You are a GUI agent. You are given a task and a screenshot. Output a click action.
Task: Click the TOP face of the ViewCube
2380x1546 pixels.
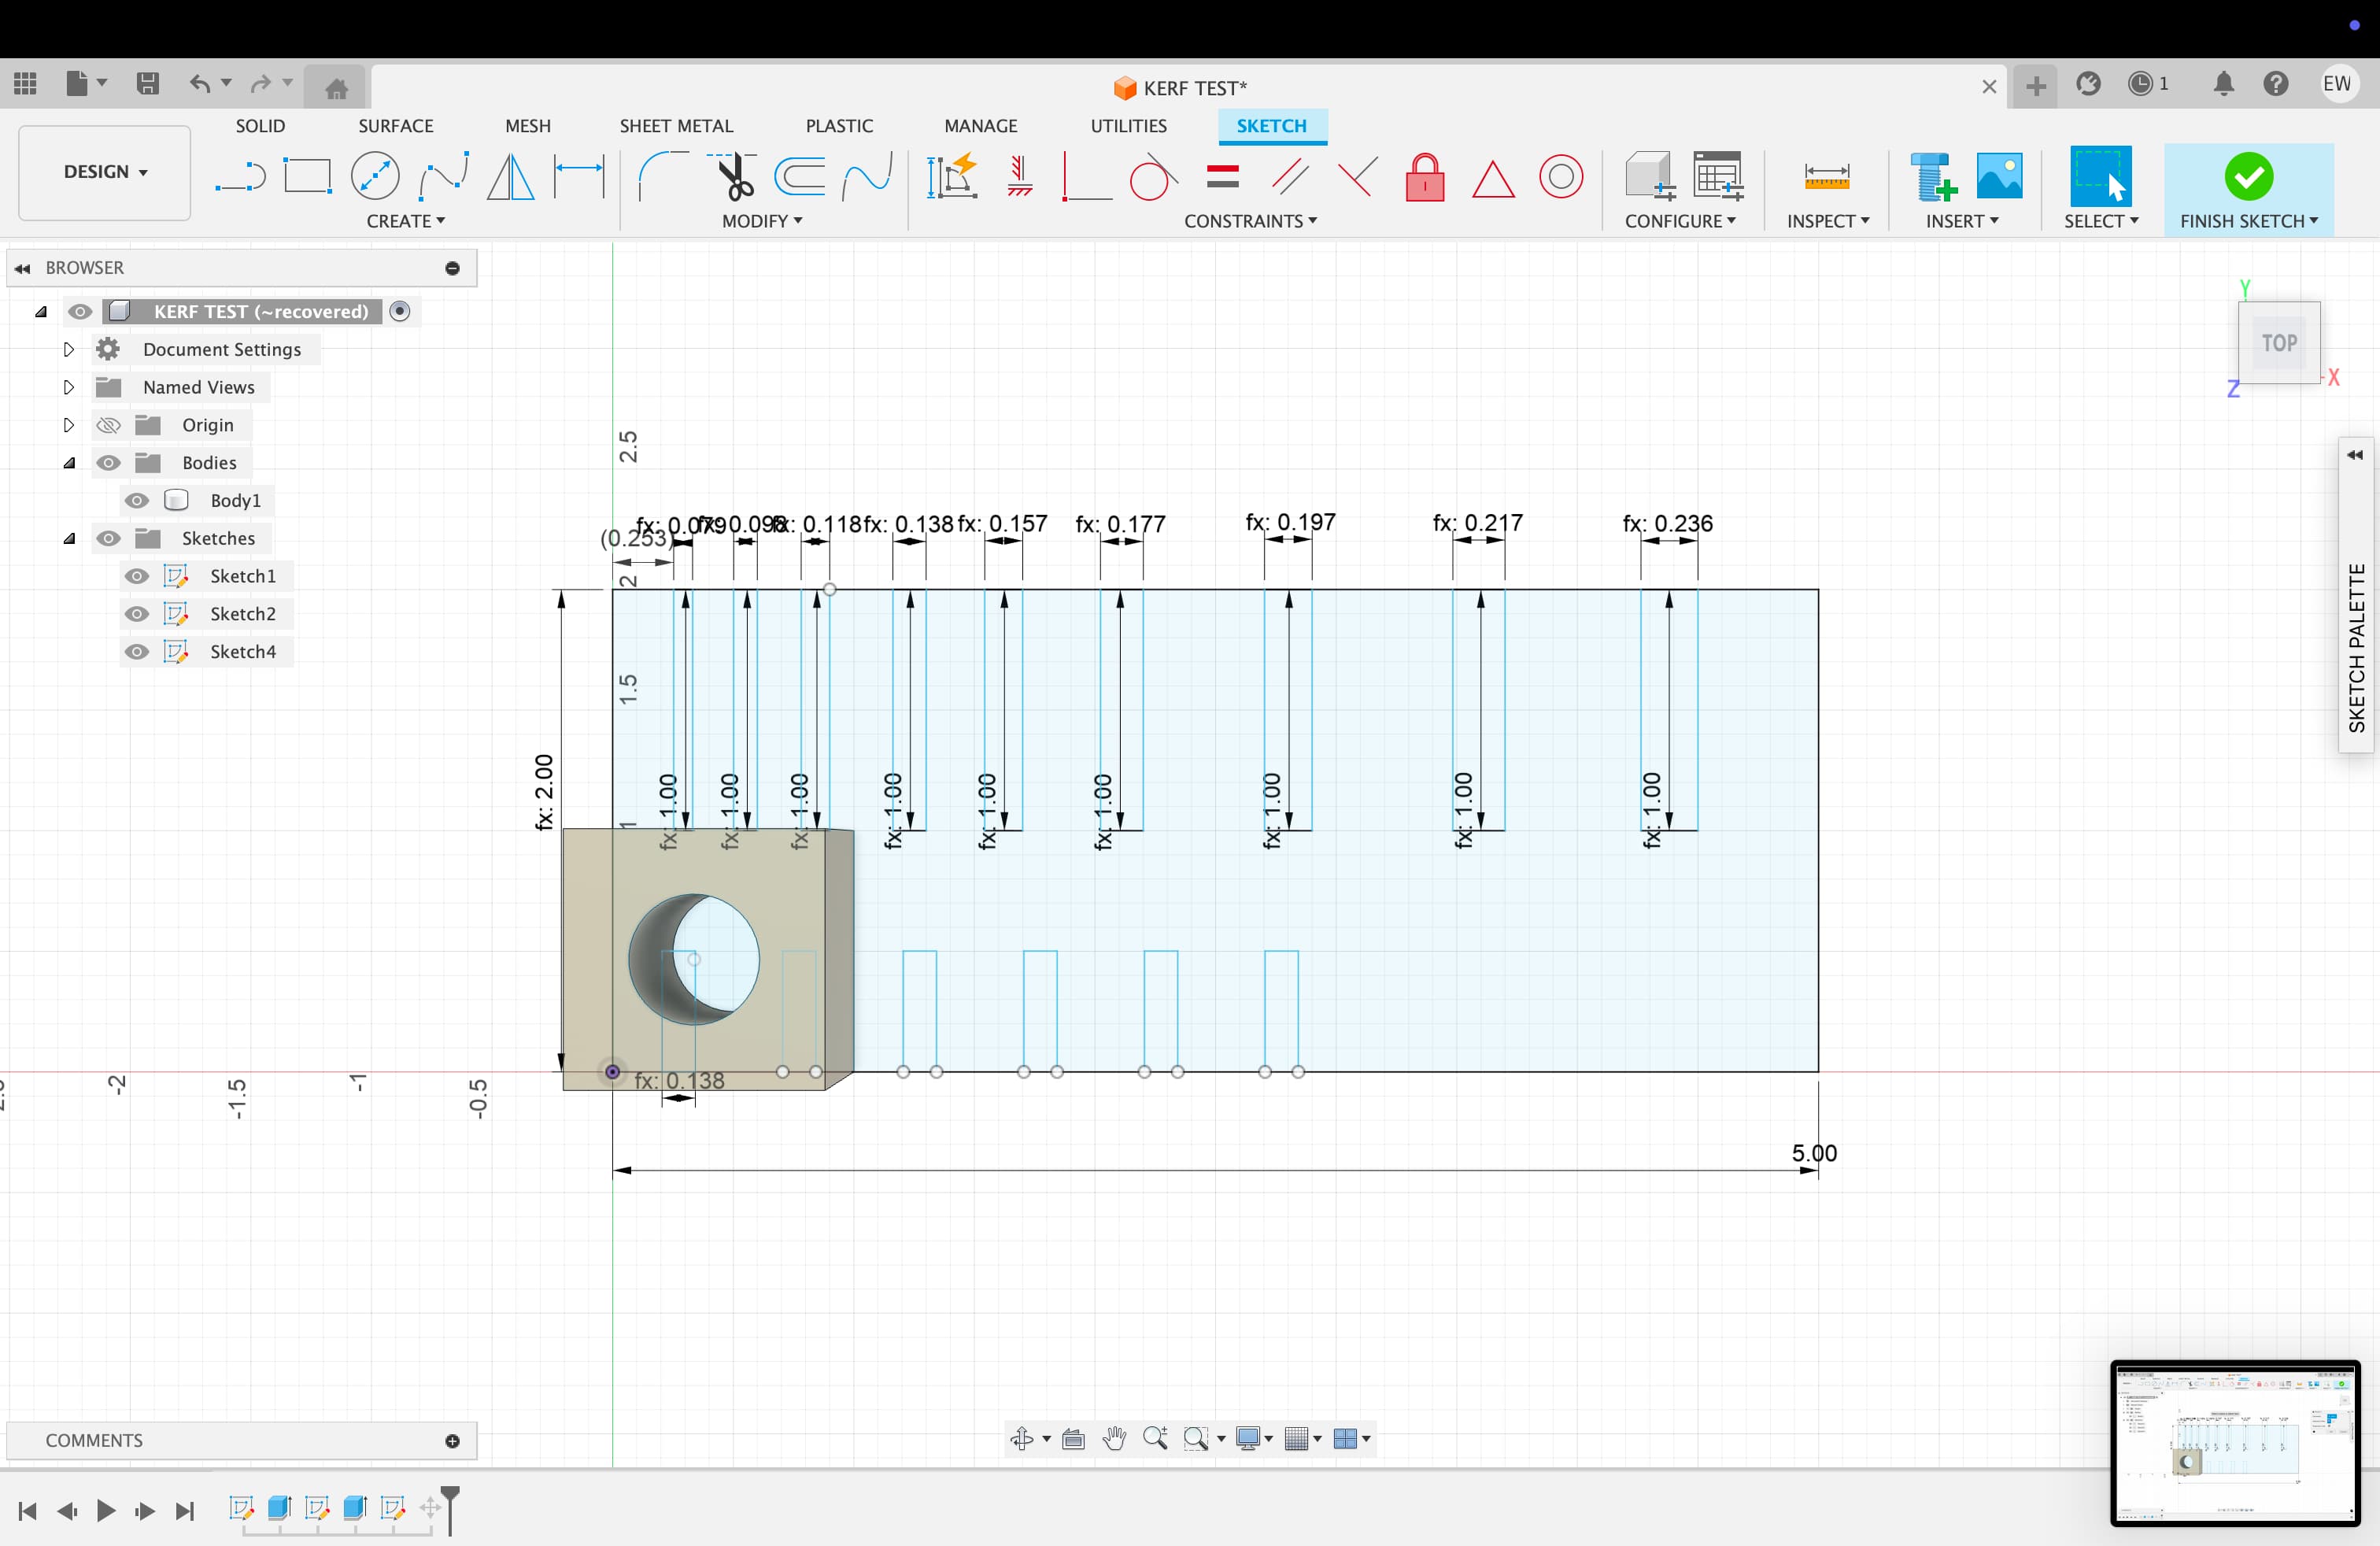[2278, 343]
